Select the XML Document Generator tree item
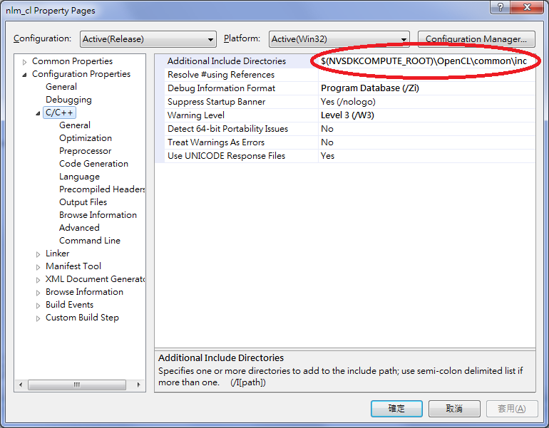Viewport: 549px width, 428px height. [95, 279]
